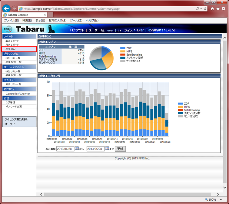Click the ログアウト link in the header
This screenshot has width=229, height=204.
[77, 30]
